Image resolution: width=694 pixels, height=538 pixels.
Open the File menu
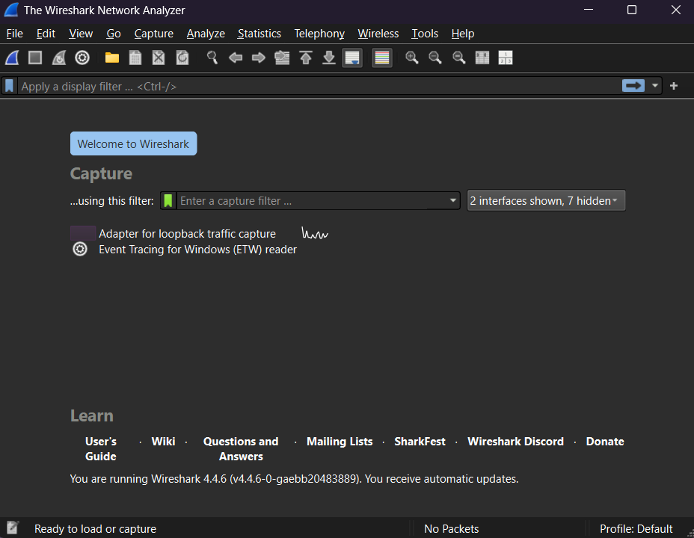pos(15,34)
